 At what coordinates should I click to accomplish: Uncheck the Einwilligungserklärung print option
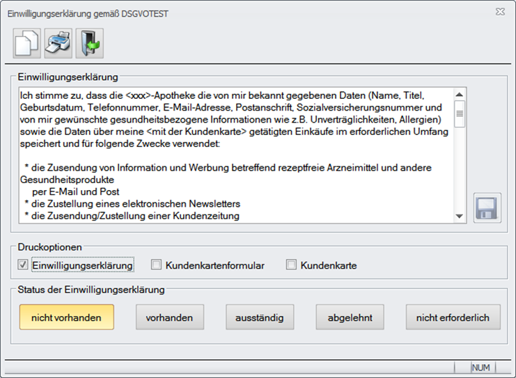click(x=23, y=265)
